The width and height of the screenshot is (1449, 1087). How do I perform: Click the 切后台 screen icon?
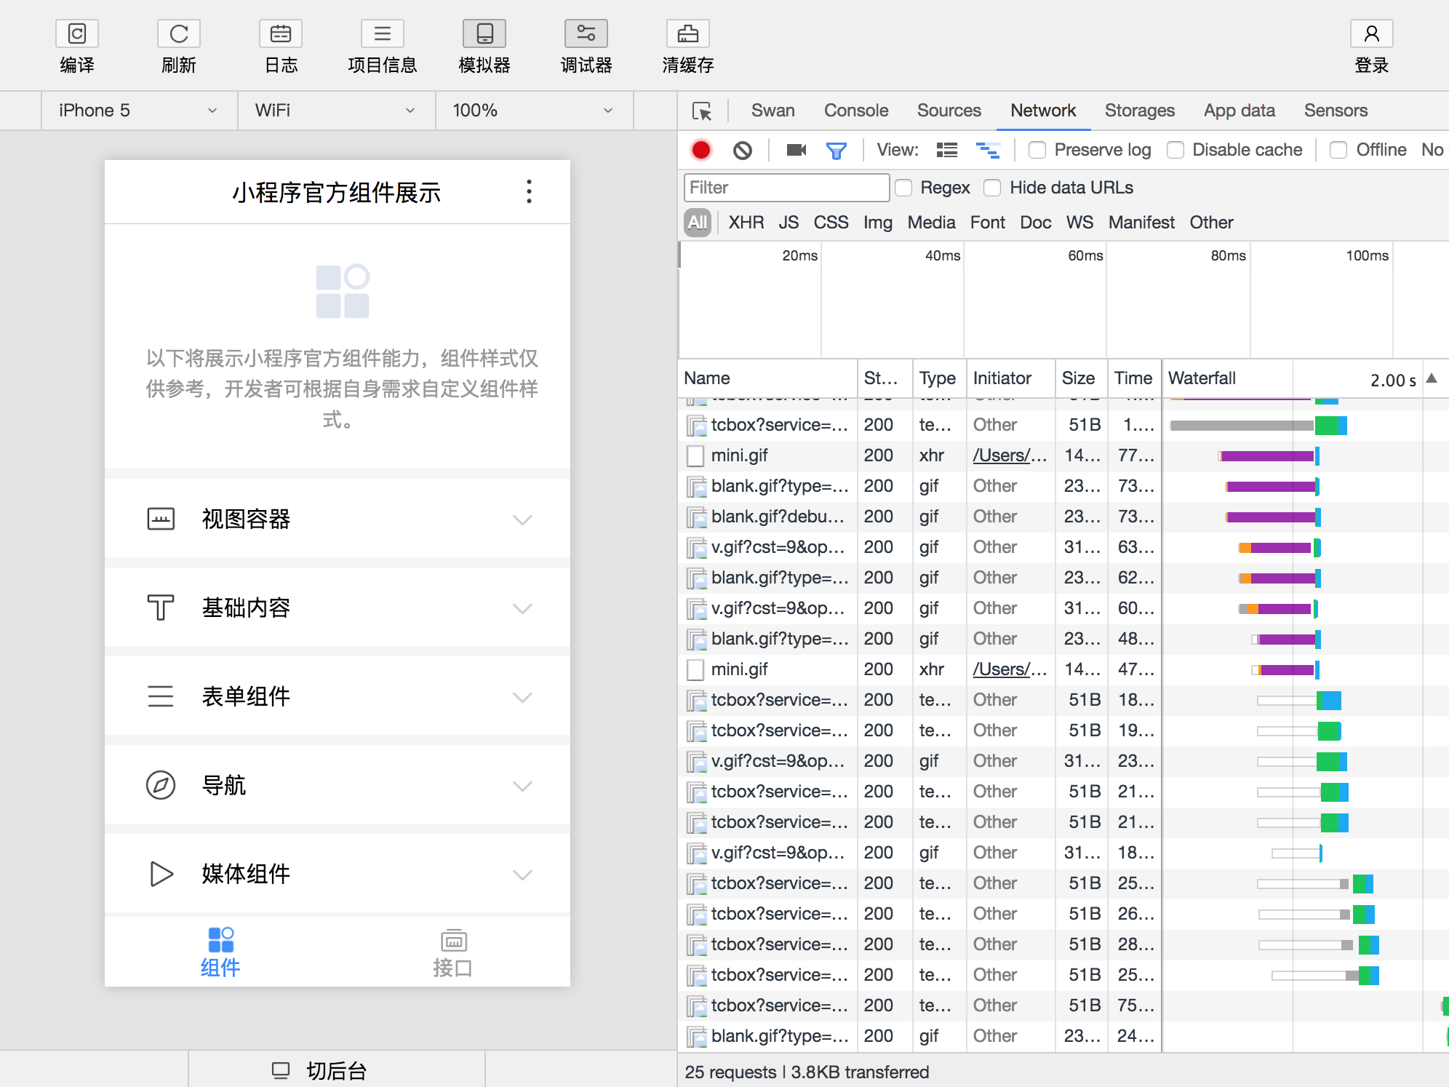[281, 1070]
